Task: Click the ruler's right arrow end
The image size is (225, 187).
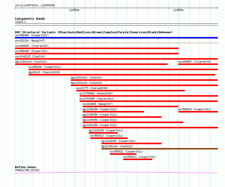Action: 217,8
